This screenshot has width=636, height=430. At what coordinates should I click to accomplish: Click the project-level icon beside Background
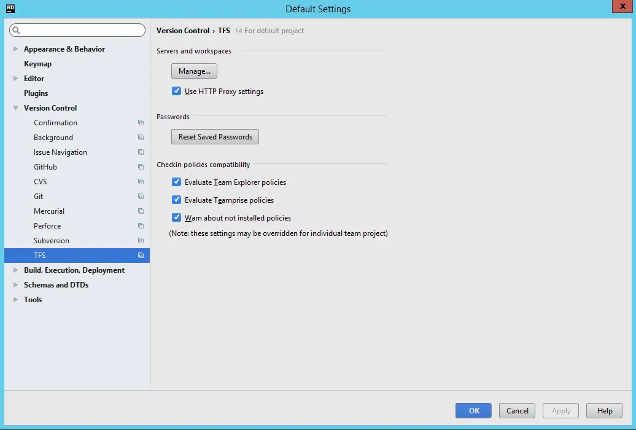[141, 137]
